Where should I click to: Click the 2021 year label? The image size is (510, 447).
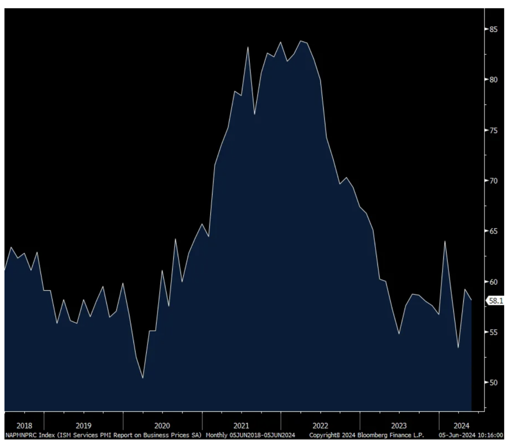(x=241, y=425)
